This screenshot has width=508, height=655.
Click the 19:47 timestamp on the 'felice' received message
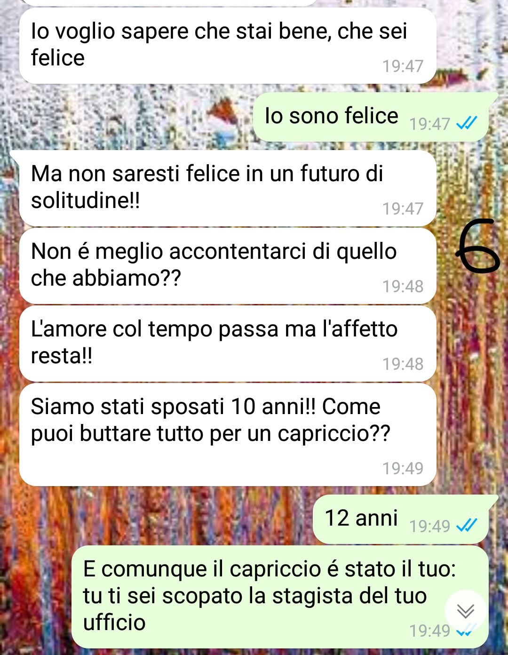coord(403,66)
